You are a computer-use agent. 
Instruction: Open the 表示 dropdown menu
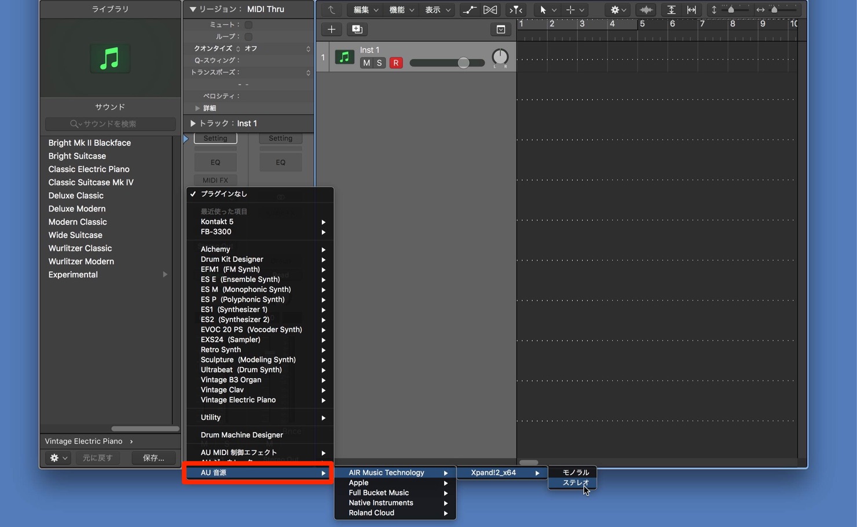click(438, 10)
